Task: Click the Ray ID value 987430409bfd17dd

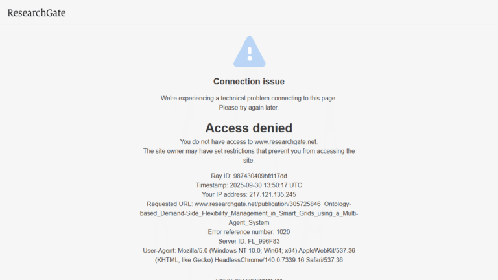Action: [260, 176]
